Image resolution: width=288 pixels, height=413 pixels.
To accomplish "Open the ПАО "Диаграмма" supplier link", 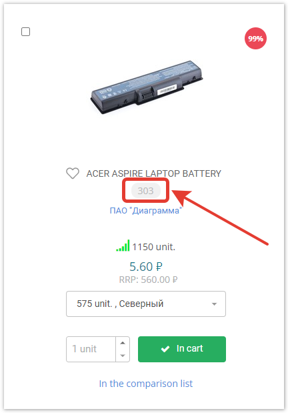I will [x=145, y=210].
